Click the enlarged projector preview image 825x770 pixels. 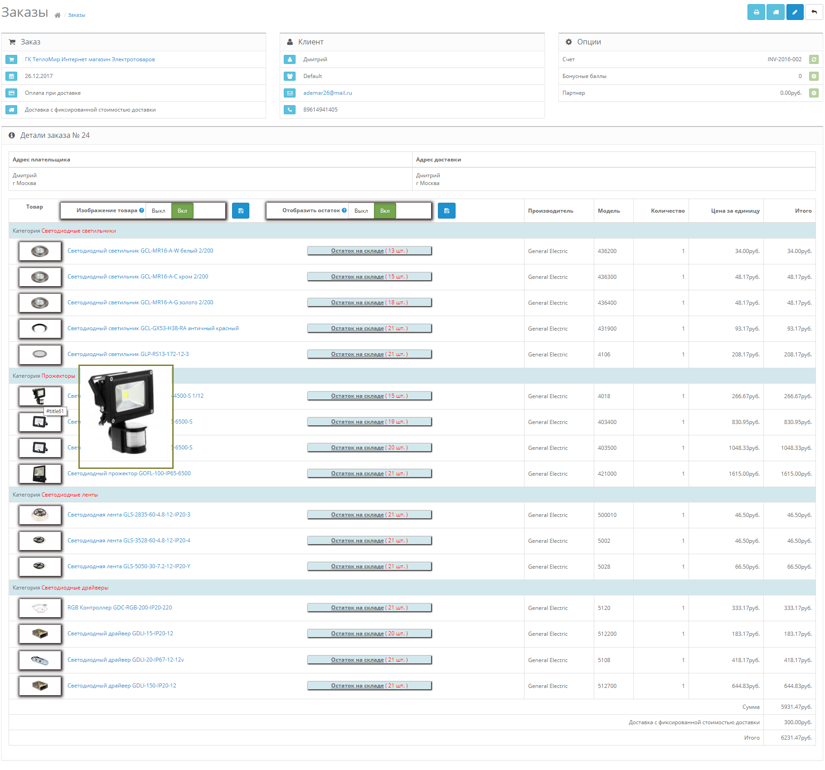tap(126, 416)
